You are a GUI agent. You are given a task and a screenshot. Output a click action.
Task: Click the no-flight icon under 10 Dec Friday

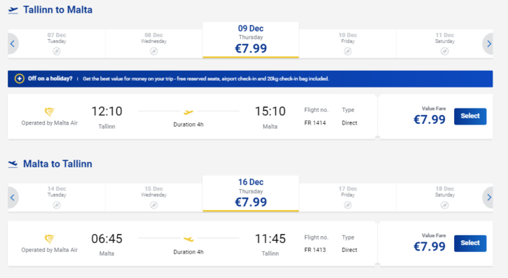[x=348, y=51]
